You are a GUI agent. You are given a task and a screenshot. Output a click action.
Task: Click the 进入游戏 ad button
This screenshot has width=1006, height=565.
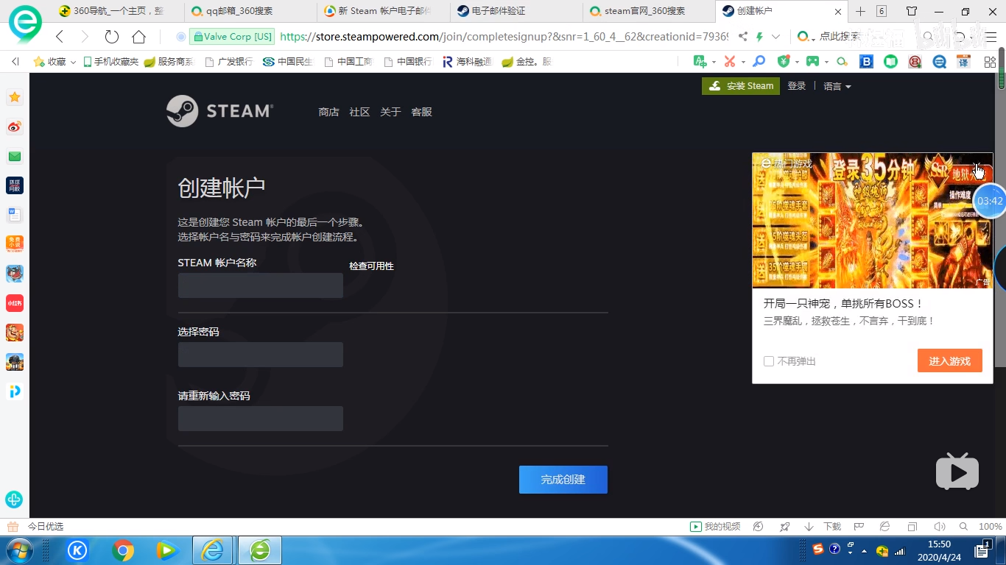949,360
